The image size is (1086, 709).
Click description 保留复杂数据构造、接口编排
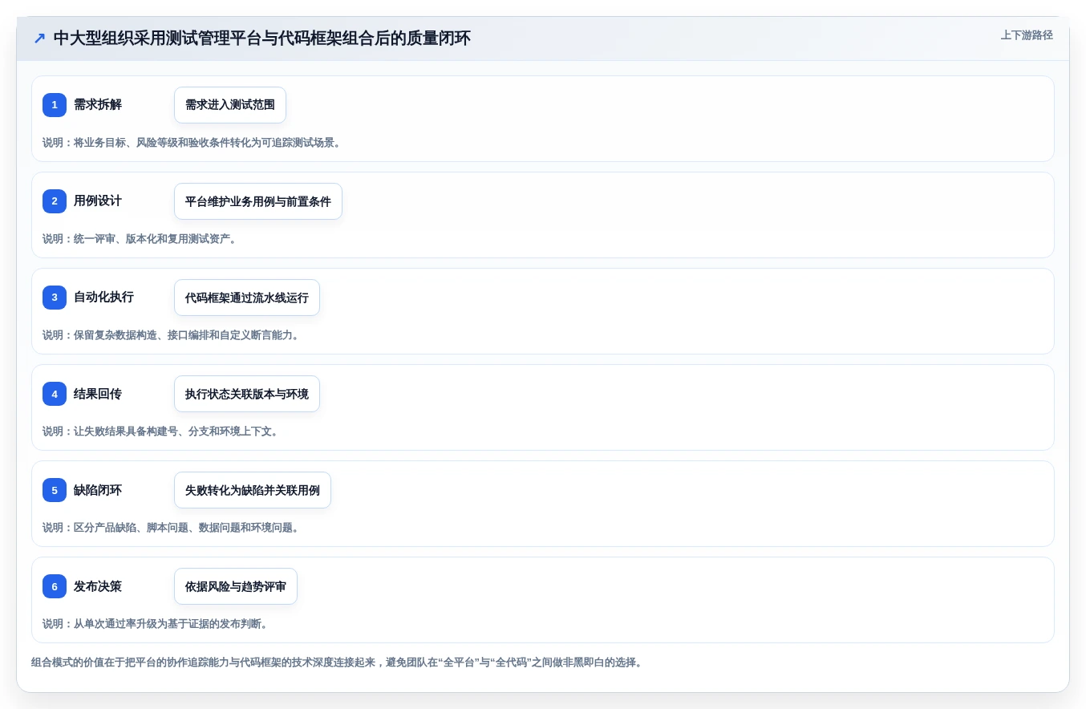tap(171, 335)
